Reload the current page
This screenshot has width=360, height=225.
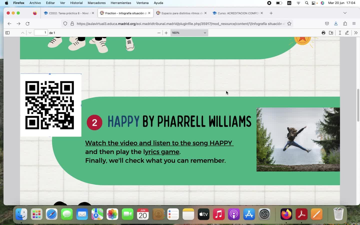coord(27,23)
